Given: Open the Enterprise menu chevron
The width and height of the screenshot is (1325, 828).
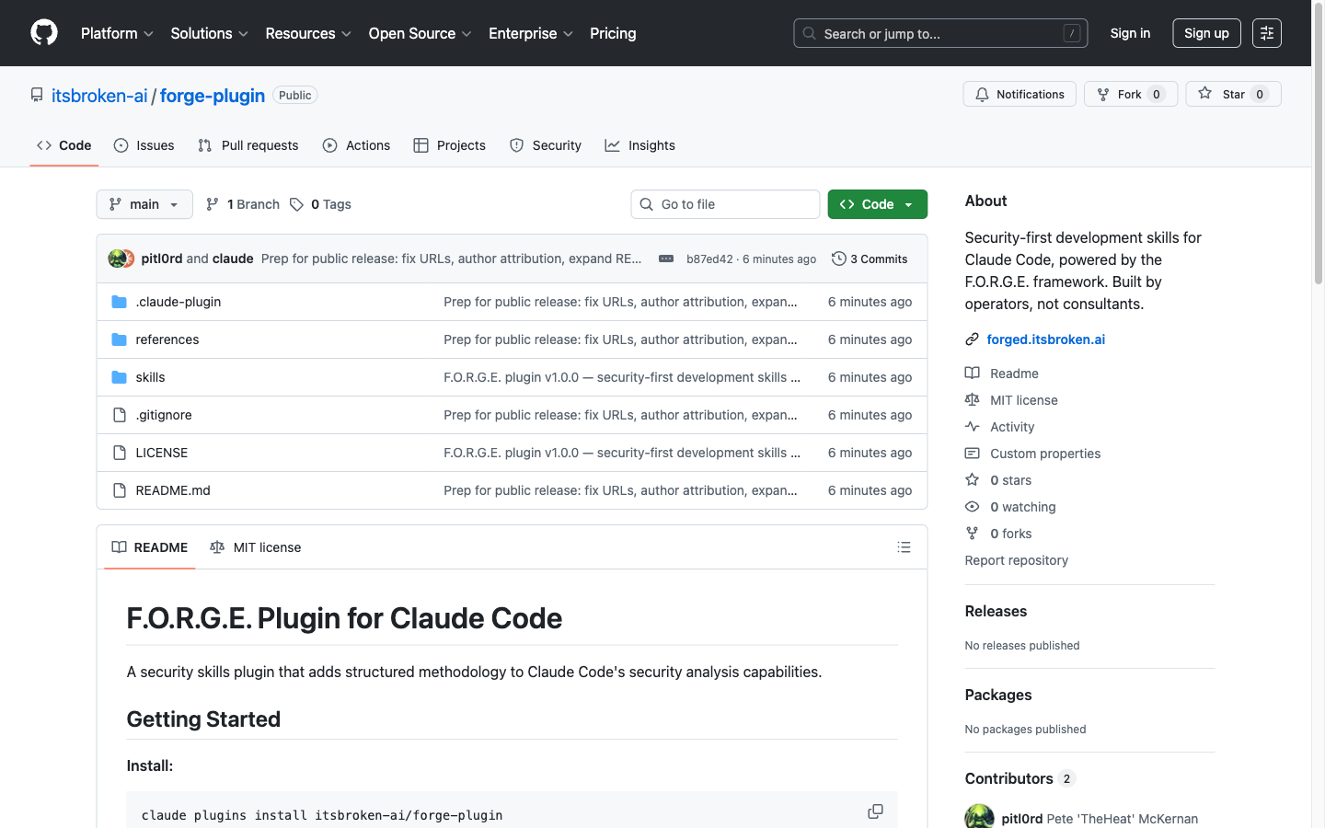Looking at the screenshot, I should pos(570,34).
